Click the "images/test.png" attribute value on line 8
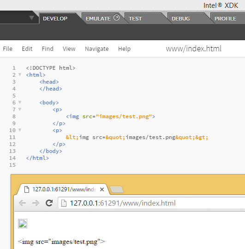Viewport: 245px width, 249px height. [x=124, y=116]
